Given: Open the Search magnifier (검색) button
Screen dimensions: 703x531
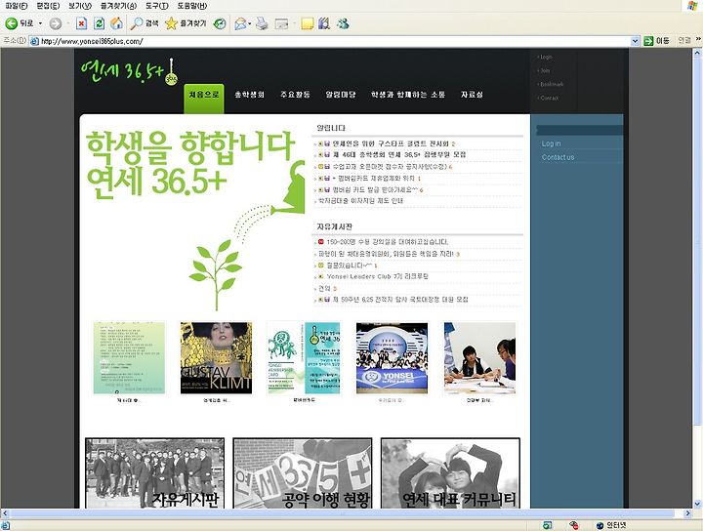Looking at the screenshot, I should pos(145,23).
